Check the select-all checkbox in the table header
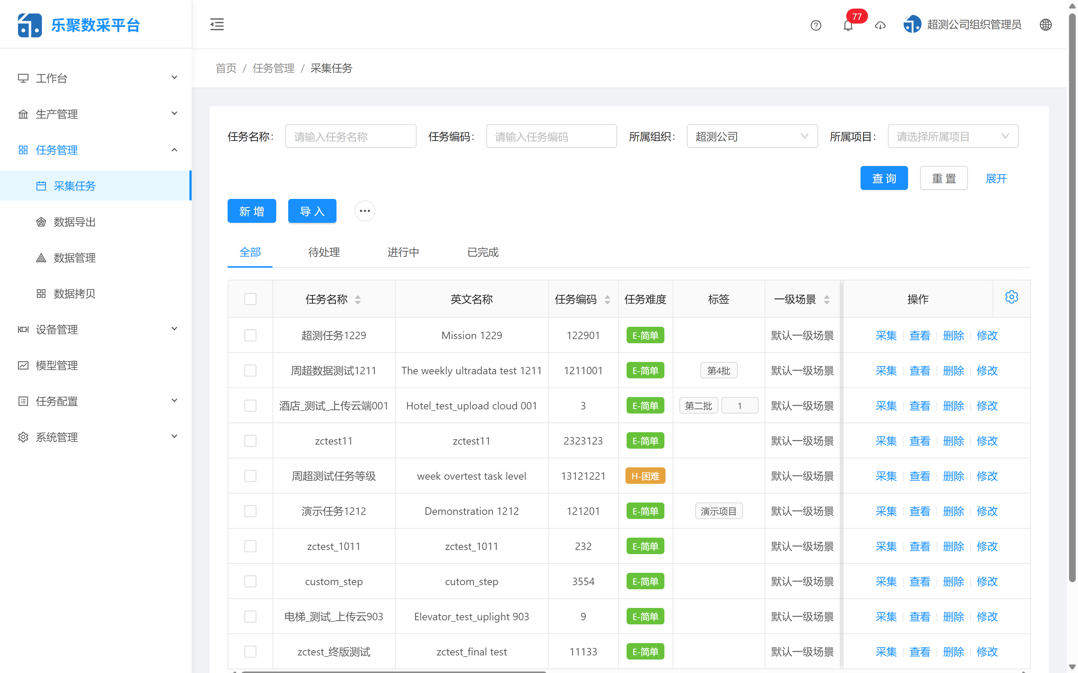 click(250, 299)
